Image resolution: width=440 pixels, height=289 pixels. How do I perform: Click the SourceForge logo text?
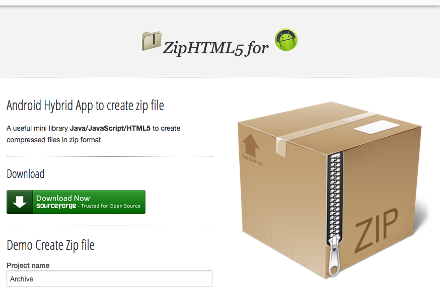tap(56, 206)
